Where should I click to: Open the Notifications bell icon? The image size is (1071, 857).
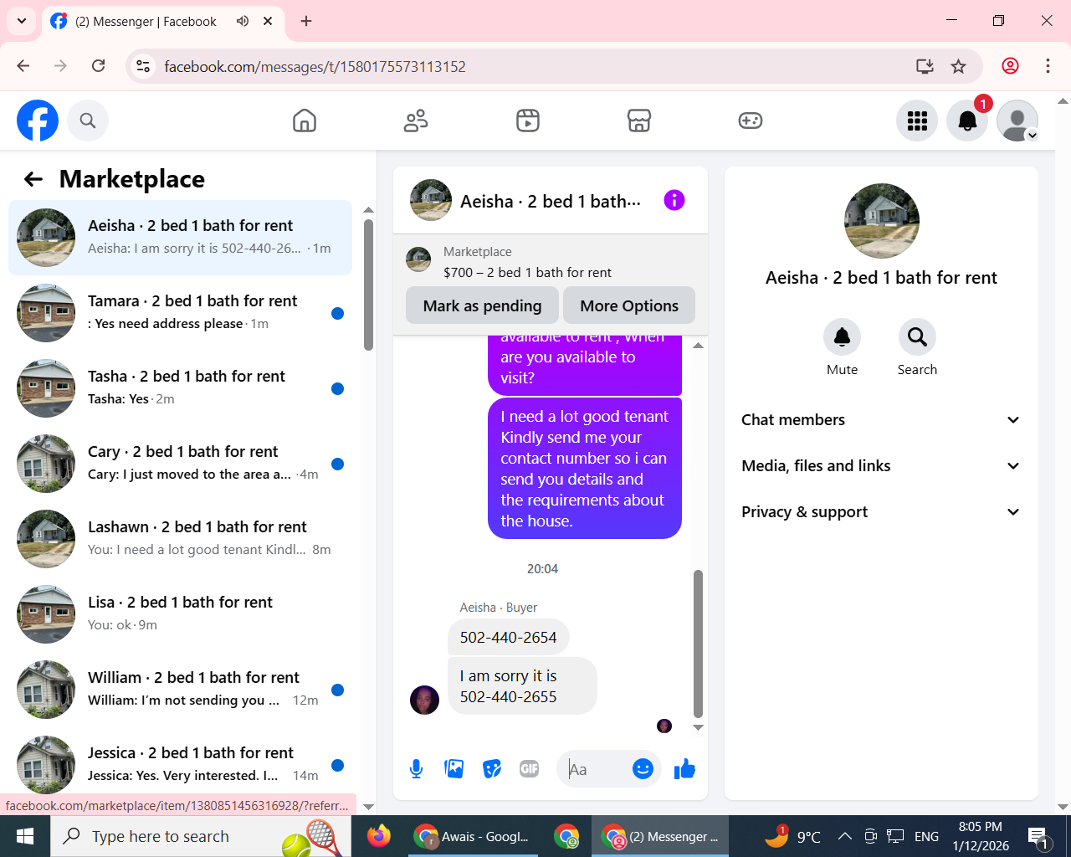tap(967, 121)
